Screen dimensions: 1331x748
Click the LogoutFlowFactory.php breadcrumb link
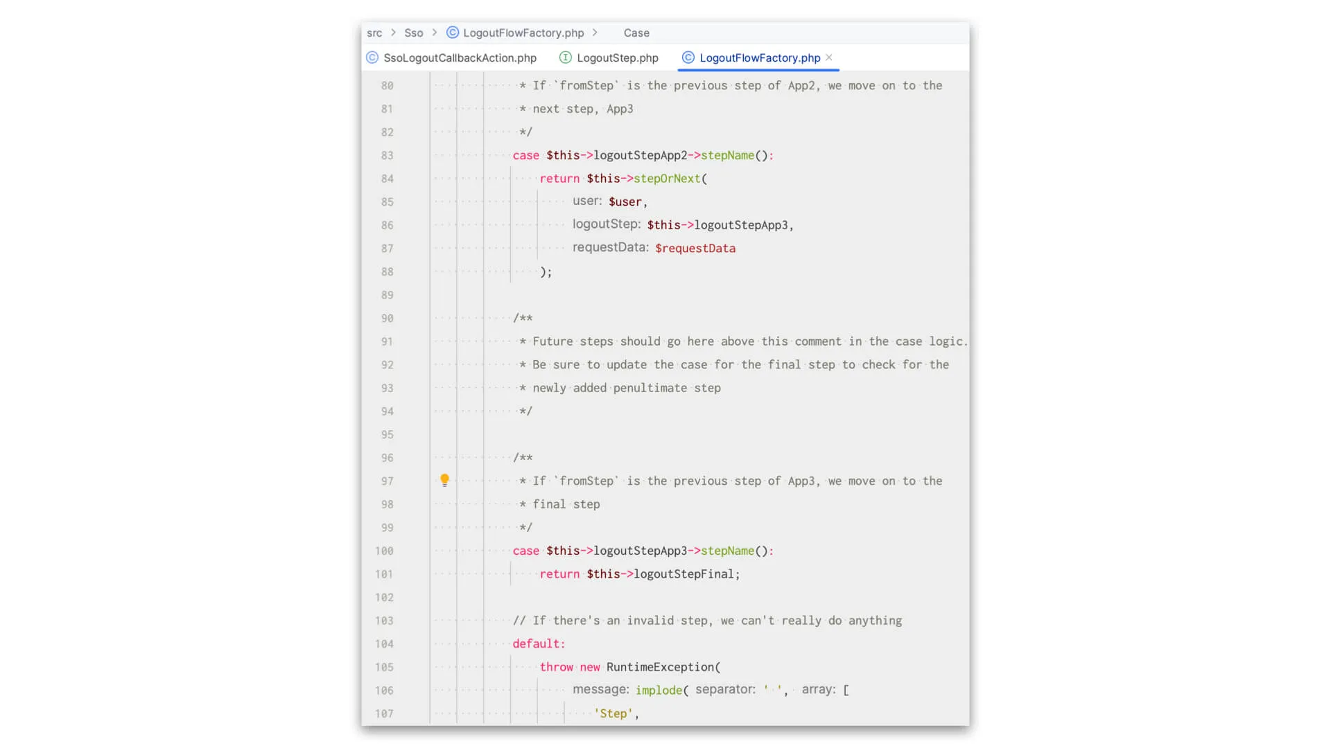pos(523,33)
